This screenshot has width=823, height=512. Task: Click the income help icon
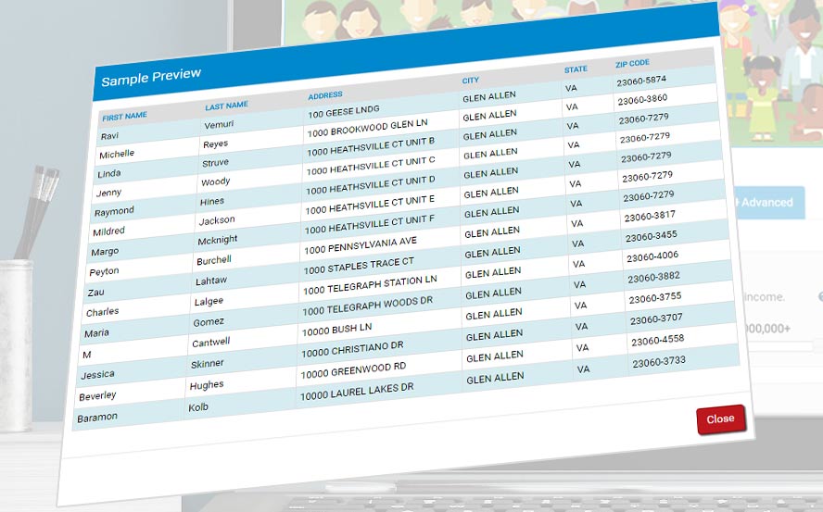coord(819,296)
